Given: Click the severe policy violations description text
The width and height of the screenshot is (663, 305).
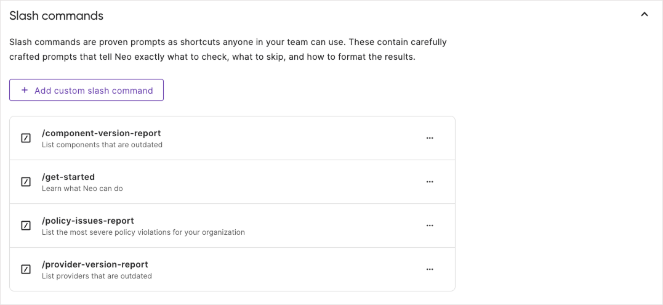Looking at the screenshot, I should coord(143,232).
